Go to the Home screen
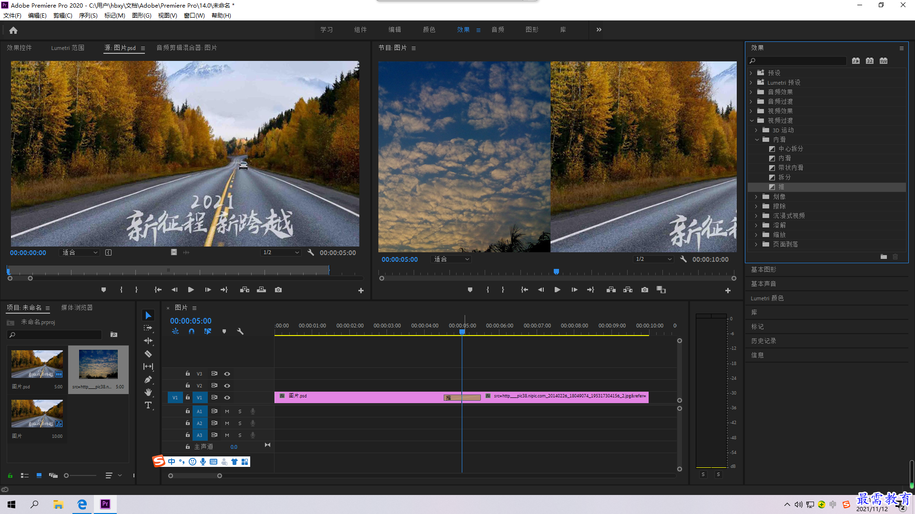The height and width of the screenshot is (514, 915). (13, 30)
